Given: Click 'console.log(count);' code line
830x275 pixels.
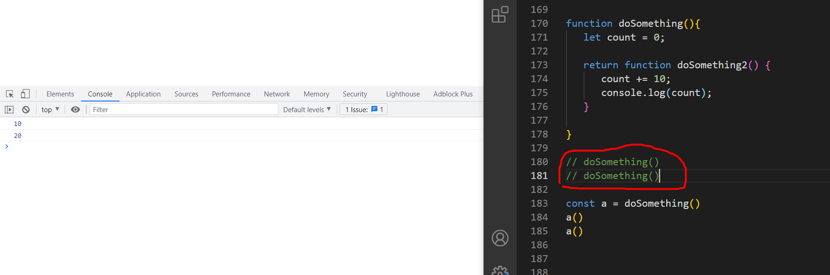Looking at the screenshot, I should click(x=656, y=93).
